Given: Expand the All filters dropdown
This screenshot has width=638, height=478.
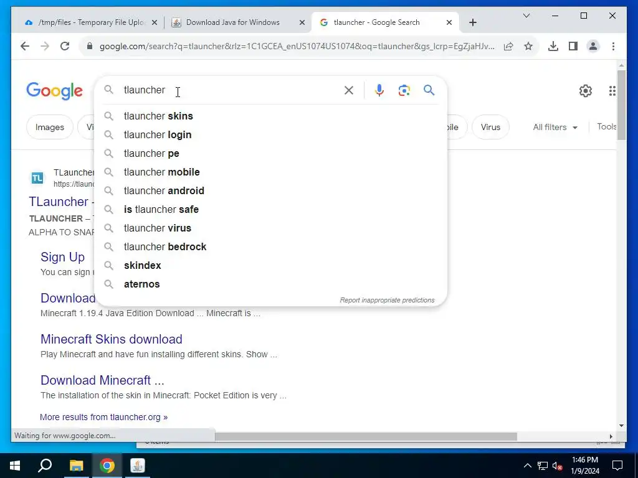Looking at the screenshot, I should [x=555, y=127].
